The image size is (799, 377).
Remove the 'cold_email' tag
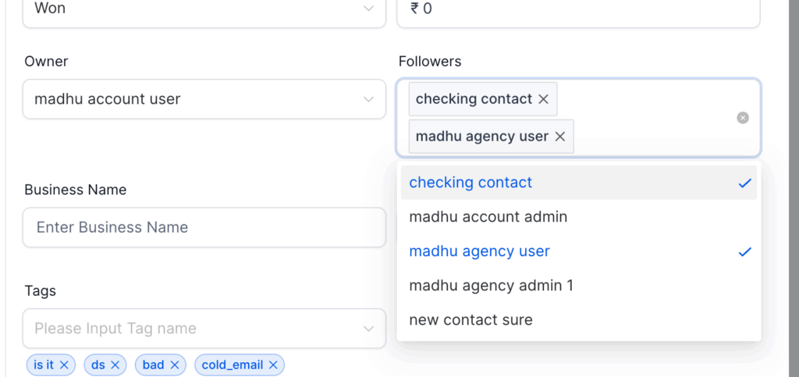click(x=273, y=365)
